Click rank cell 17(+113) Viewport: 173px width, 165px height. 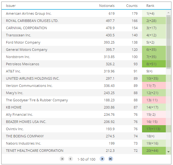click(x=154, y=129)
